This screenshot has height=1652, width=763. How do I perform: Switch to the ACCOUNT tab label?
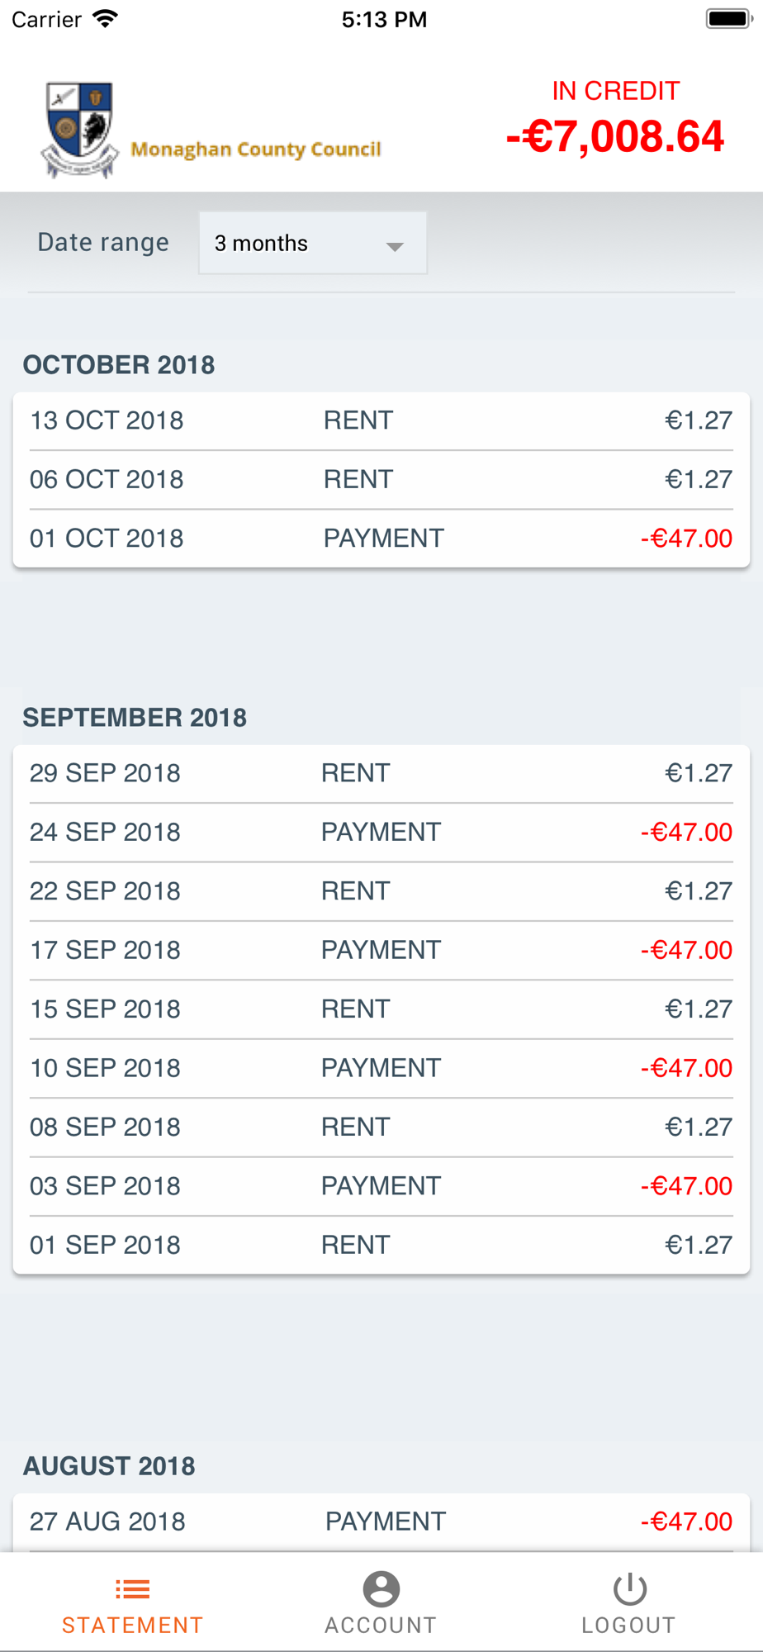point(381,1625)
